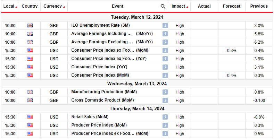This screenshot has width=274, height=139.
Task: Click US flag in Retail Sales row
Action: click(30, 117)
